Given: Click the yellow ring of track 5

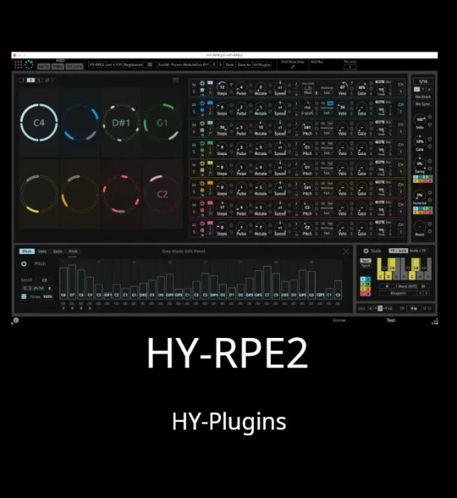Looking at the screenshot, I should (39, 193).
